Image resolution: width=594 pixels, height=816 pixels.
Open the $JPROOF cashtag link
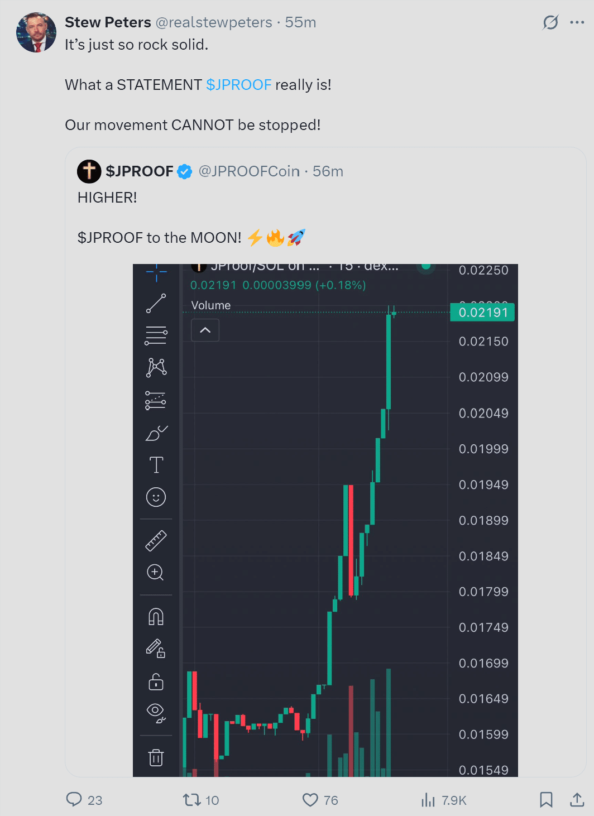click(x=239, y=85)
